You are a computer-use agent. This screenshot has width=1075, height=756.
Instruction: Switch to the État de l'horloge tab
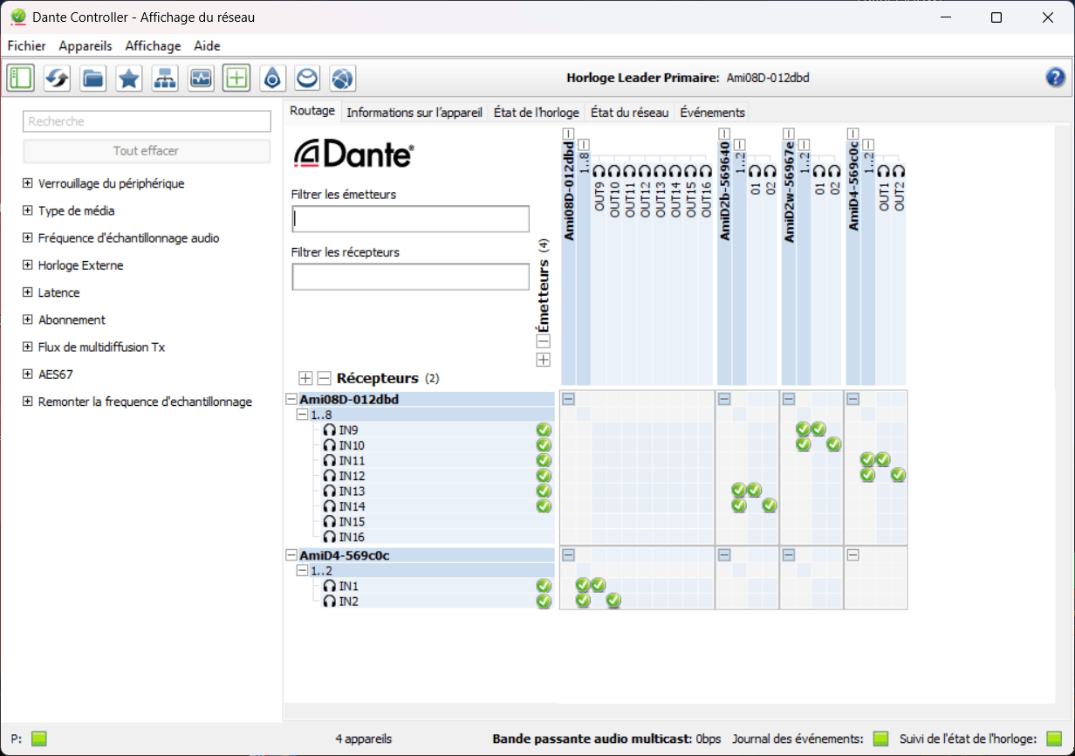point(536,113)
